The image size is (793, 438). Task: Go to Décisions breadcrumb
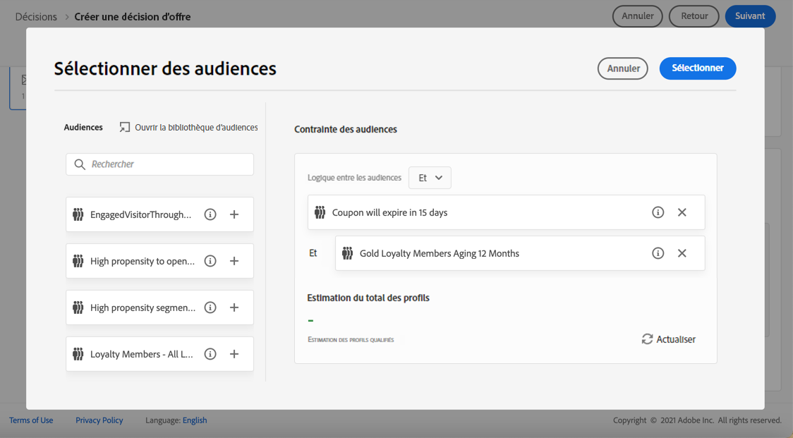pos(36,16)
